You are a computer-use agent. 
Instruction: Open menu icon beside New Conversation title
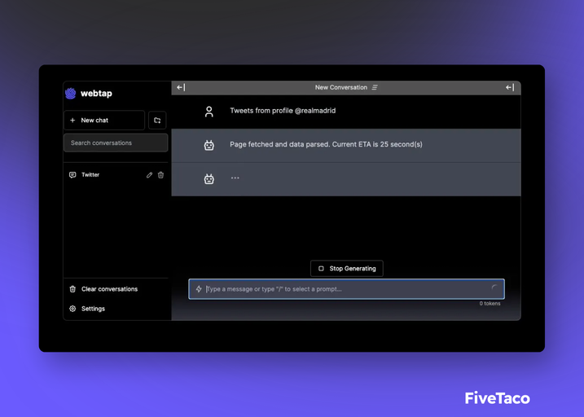pos(375,87)
